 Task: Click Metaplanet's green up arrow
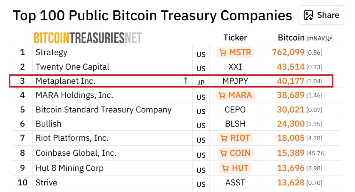[x=186, y=81]
